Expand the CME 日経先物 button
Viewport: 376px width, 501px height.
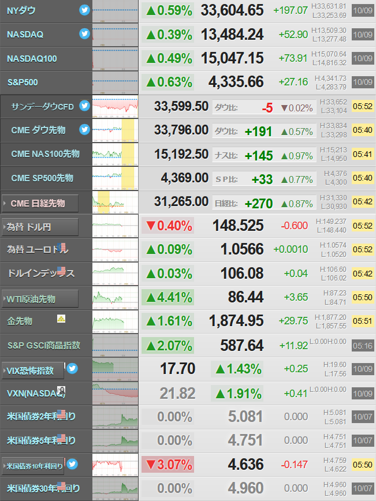(40, 203)
